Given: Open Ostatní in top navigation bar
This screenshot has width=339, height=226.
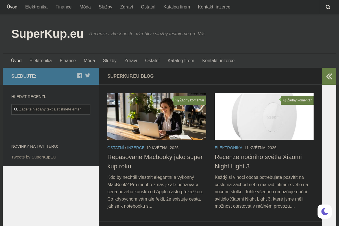Looking at the screenshot, I should [148, 7].
